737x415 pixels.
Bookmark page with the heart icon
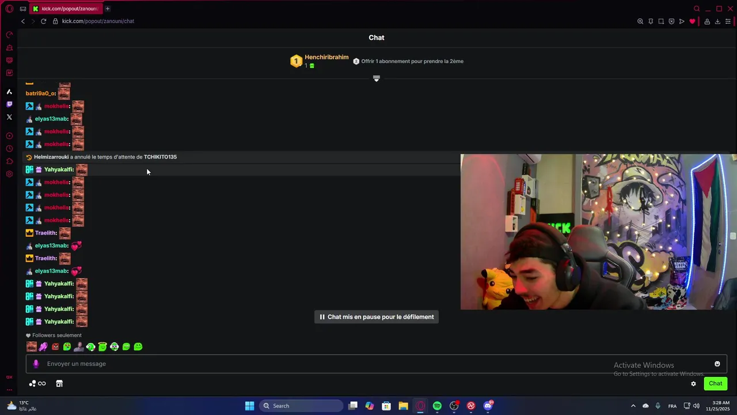point(692,21)
